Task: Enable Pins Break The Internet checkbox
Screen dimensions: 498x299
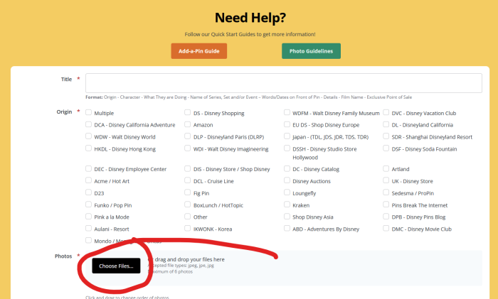Action: pos(386,205)
